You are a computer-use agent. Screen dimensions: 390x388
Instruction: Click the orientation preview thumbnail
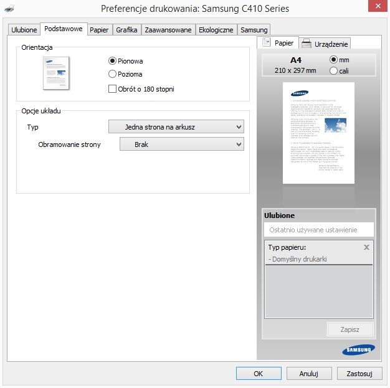point(56,73)
